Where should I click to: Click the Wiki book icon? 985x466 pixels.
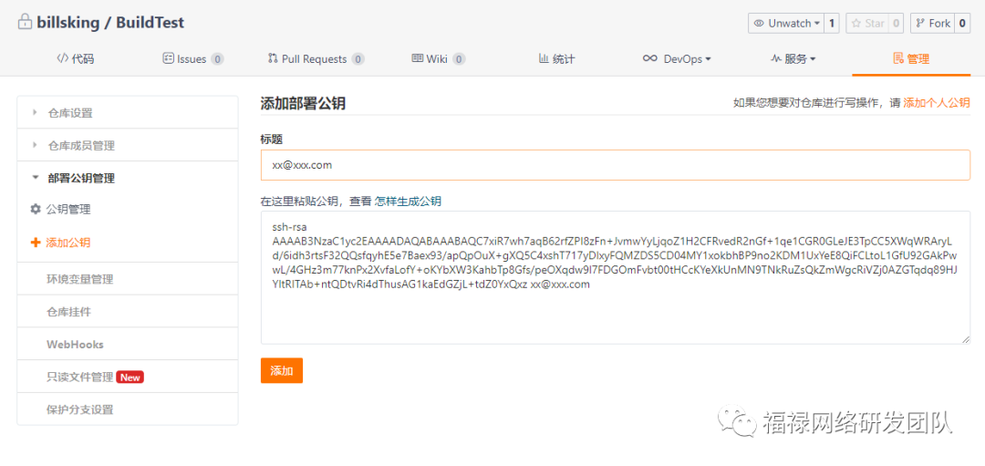click(x=417, y=58)
